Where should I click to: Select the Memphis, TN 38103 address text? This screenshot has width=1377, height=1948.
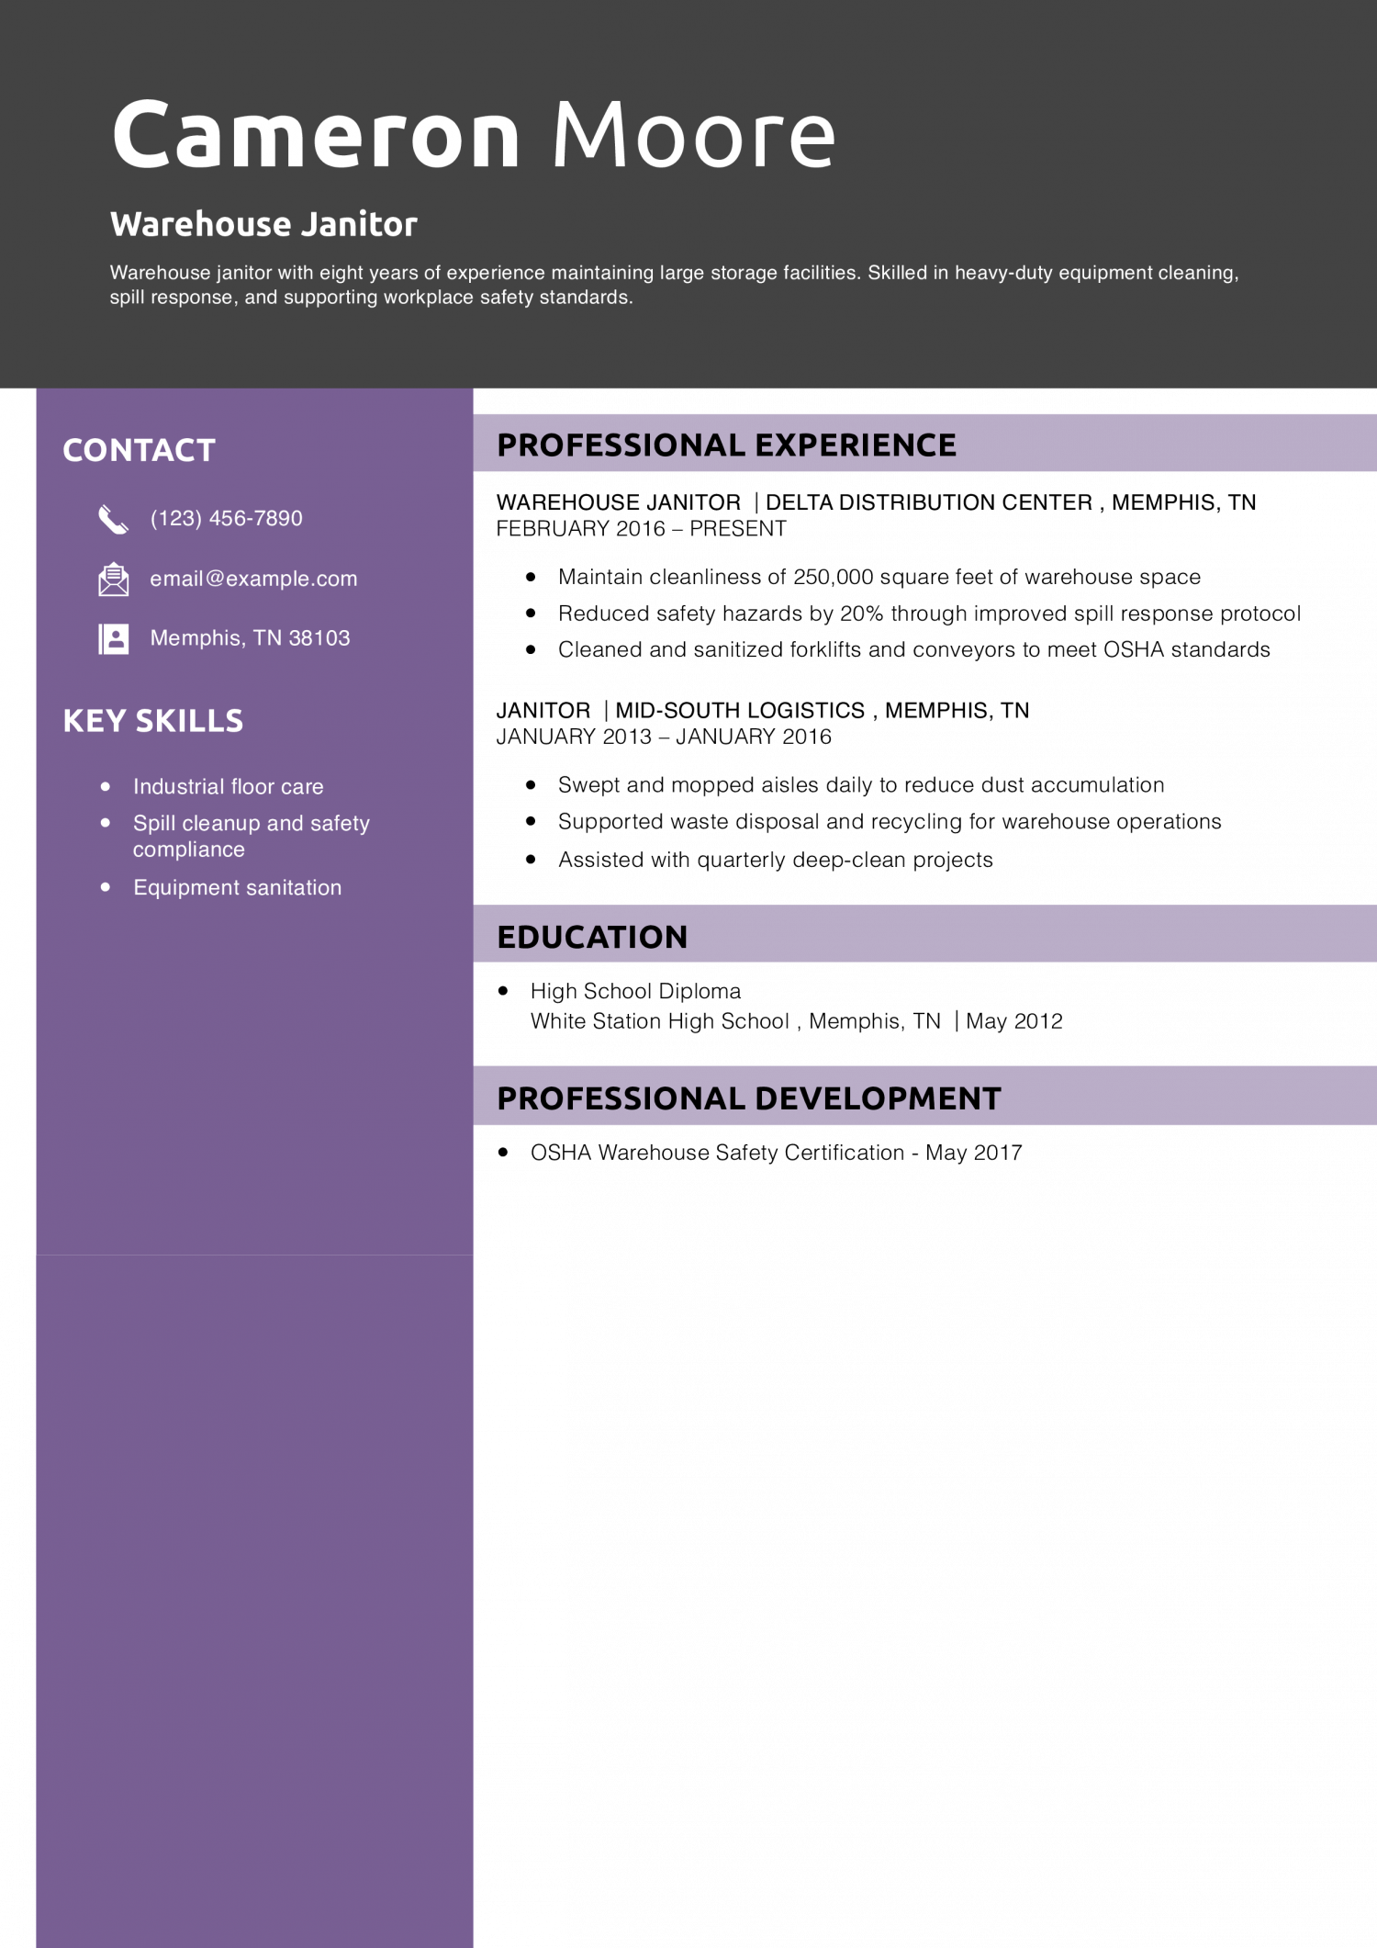coord(250,638)
